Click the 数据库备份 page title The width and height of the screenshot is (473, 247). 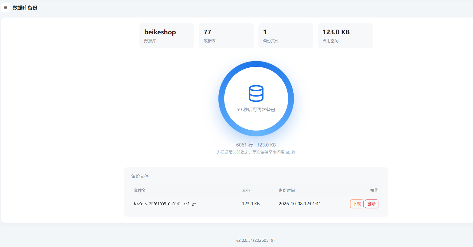coord(25,8)
